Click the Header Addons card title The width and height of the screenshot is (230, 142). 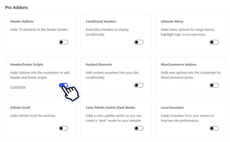tap(22, 21)
